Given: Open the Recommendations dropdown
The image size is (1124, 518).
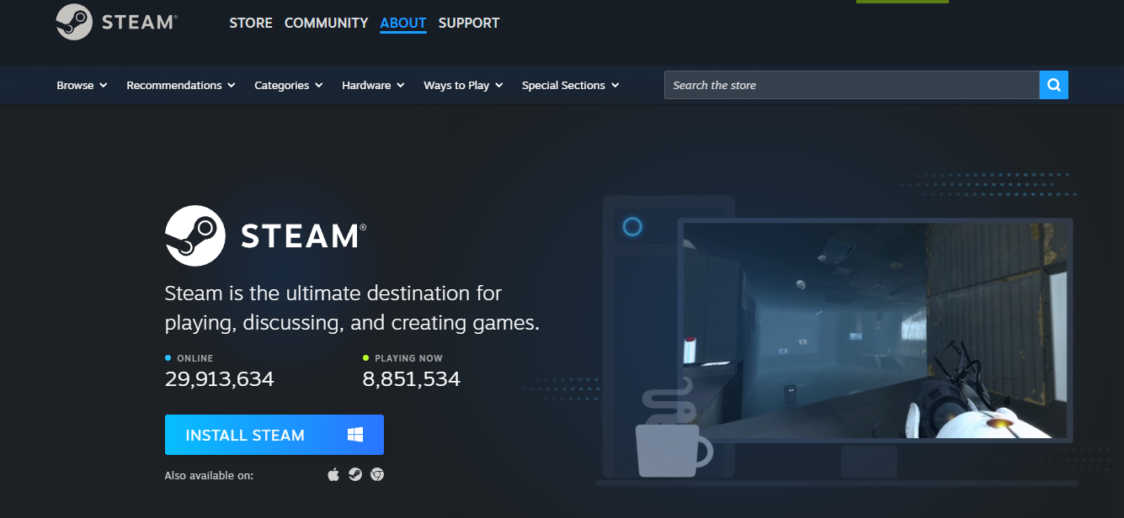Looking at the screenshot, I should point(180,85).
